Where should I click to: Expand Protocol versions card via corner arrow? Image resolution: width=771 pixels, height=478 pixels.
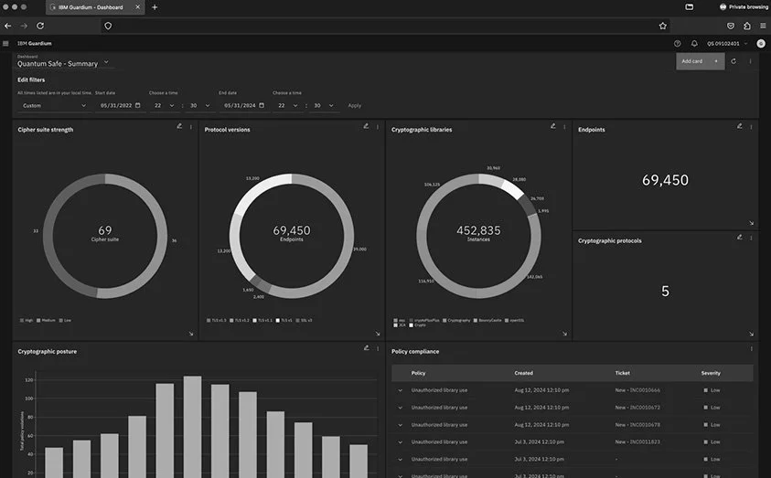pyautogui.click(x=378, y=334)
